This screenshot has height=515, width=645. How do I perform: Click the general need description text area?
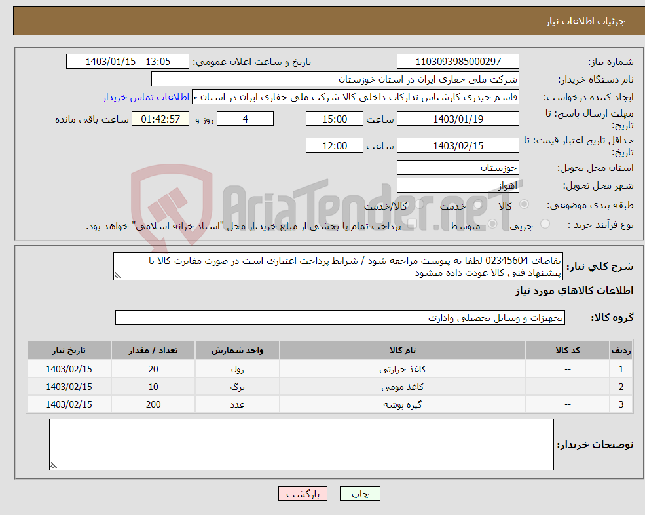click(338, 267)
